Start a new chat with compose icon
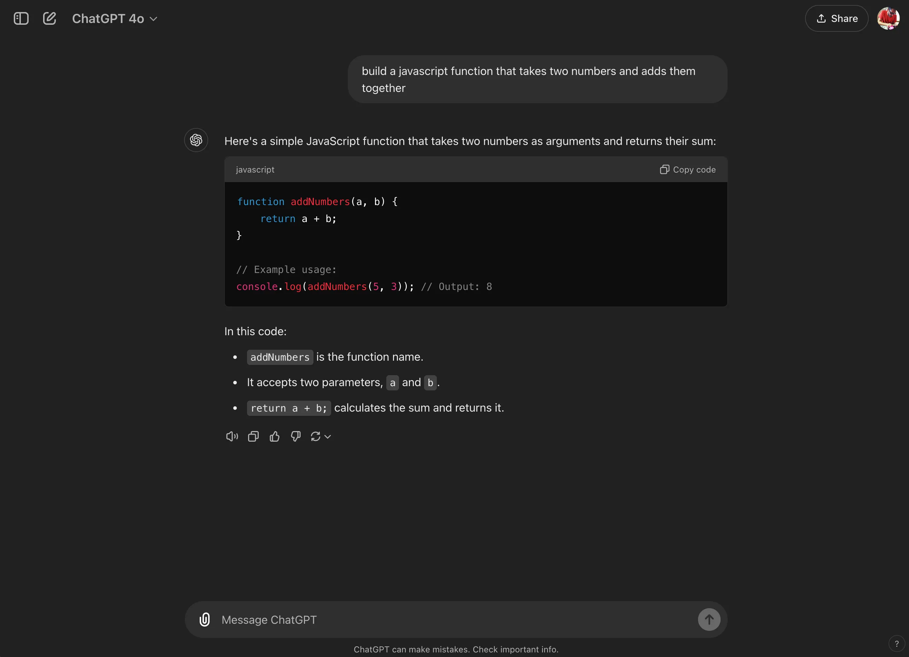909x657 pixels. point(49,18)
